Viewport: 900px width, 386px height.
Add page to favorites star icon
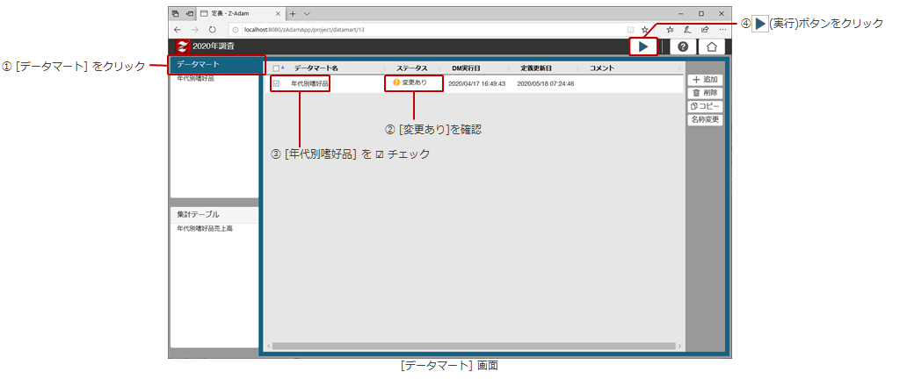point(644,29)
